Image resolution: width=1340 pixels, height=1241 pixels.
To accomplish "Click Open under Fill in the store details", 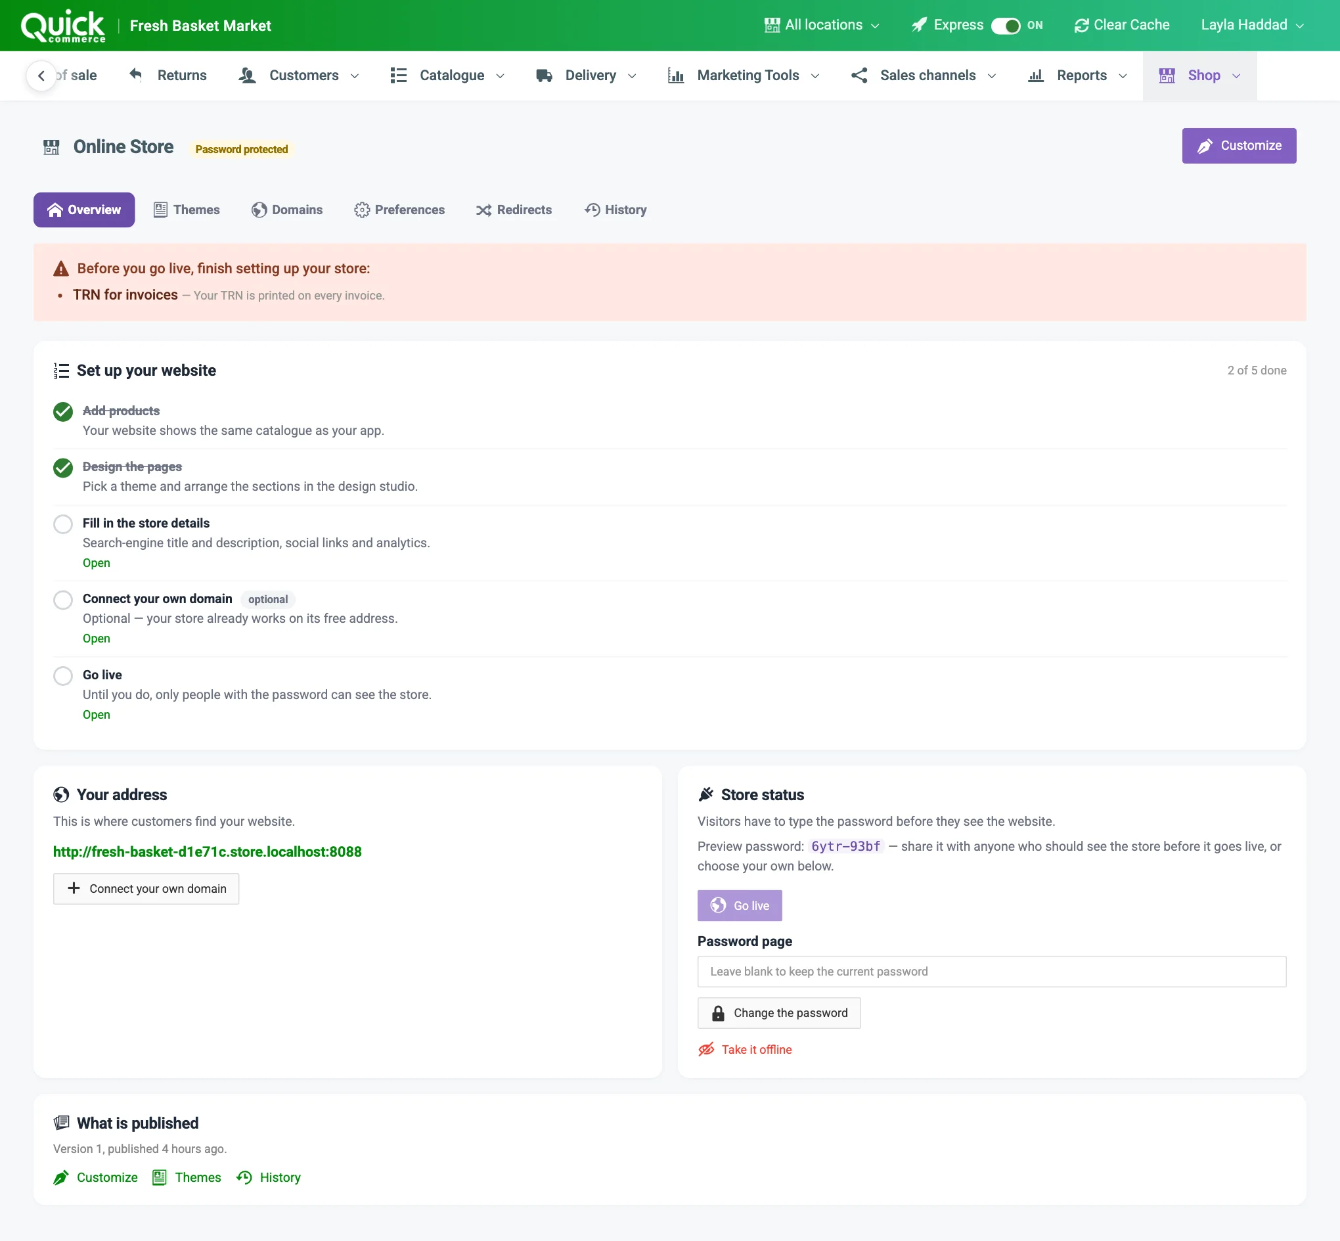I will tap(96, 563).
